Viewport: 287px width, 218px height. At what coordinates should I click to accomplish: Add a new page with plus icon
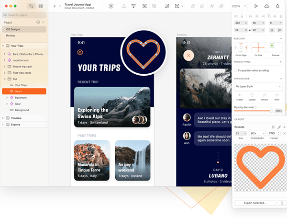click(x=38, y=23)
